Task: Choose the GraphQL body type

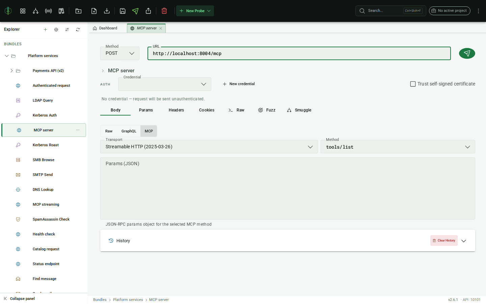Action: pos(129,131)
